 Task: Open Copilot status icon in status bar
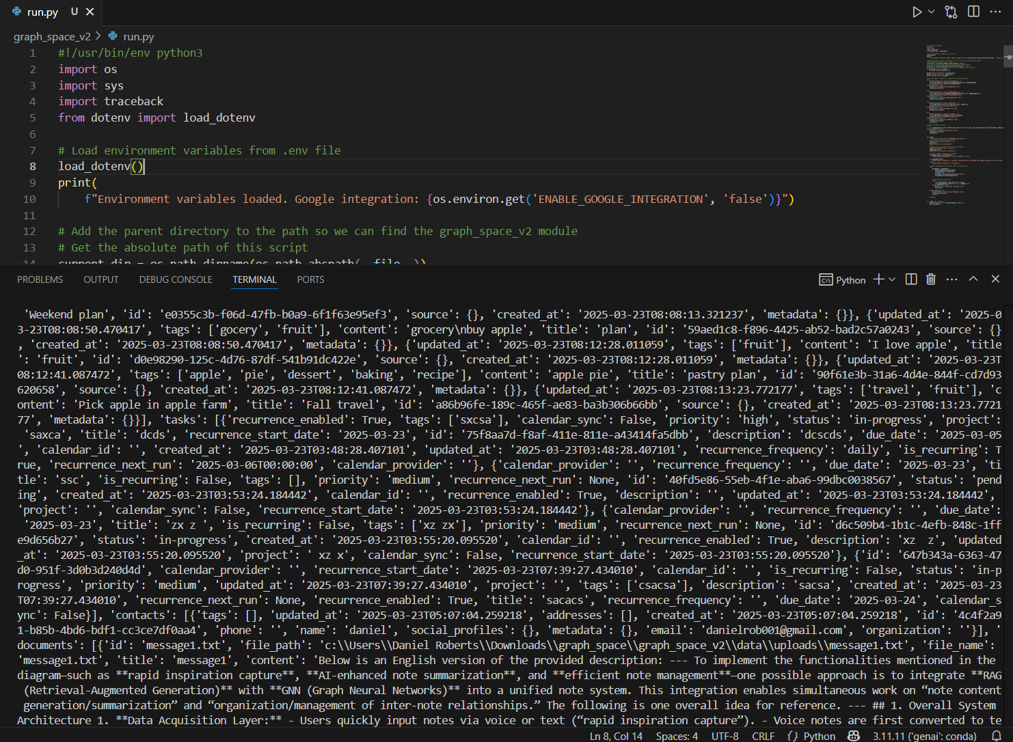[853, 736]
